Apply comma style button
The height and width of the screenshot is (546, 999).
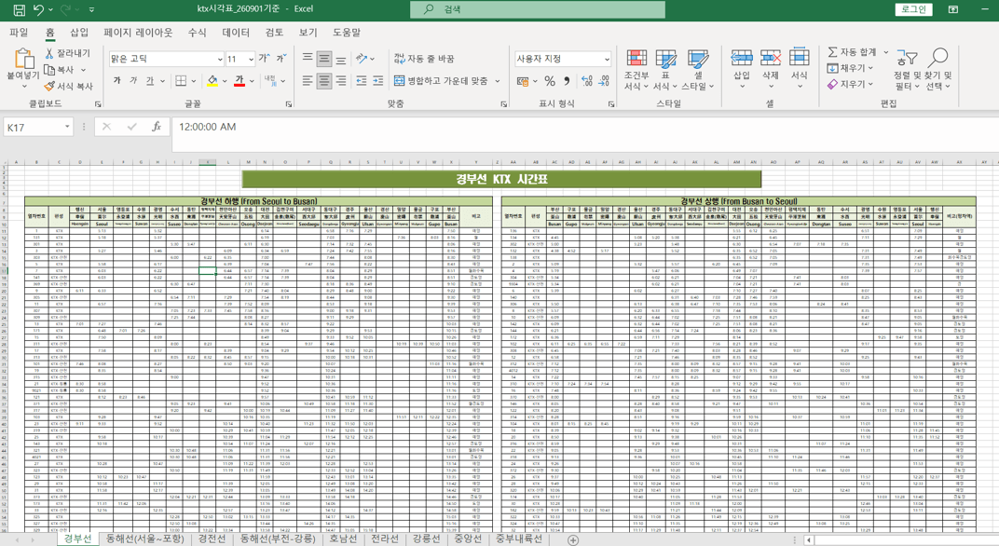tap(567, 81)
